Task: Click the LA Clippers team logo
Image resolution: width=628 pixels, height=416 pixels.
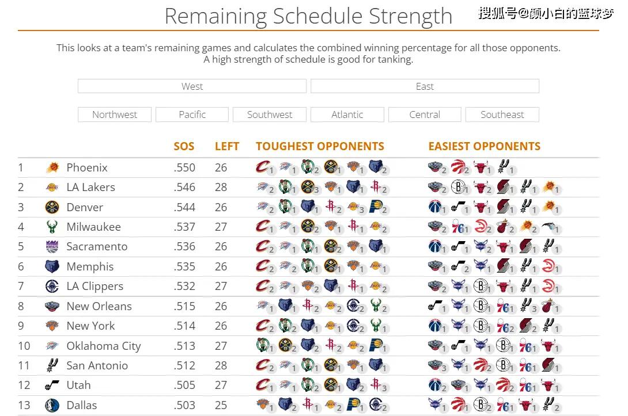Action: [52, 286]
